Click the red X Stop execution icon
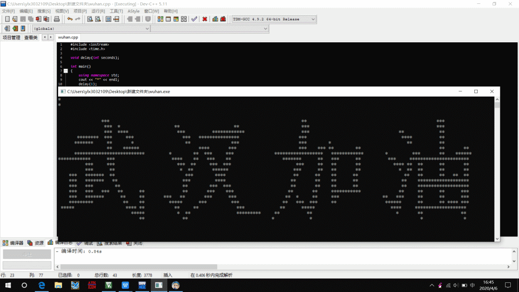This screenshot has height=292, width=519. click(205, 19)
